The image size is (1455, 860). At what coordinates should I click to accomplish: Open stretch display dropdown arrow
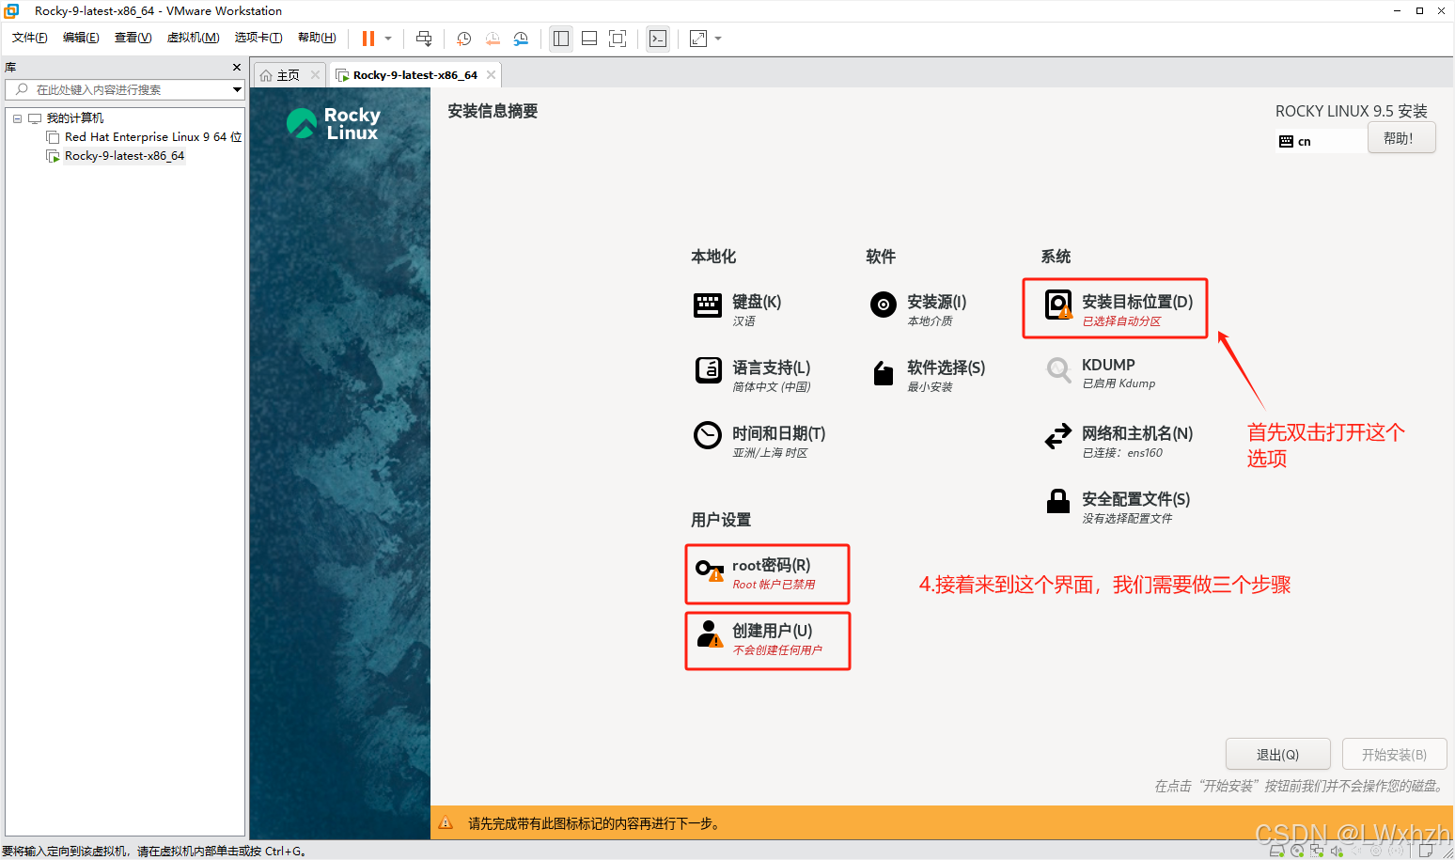point(718,39)
